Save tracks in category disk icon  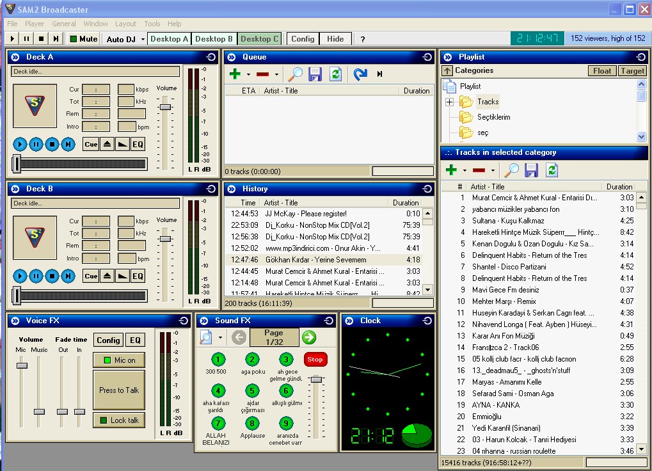pos(532,170)
